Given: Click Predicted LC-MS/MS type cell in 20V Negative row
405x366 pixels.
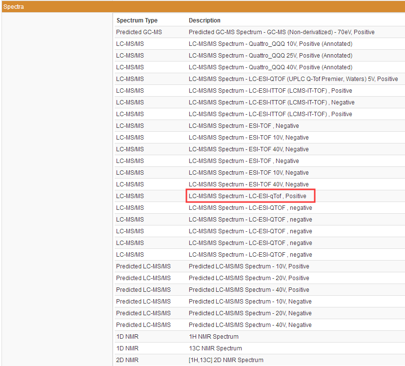Looking at the screenshot, I should (143, 313).
